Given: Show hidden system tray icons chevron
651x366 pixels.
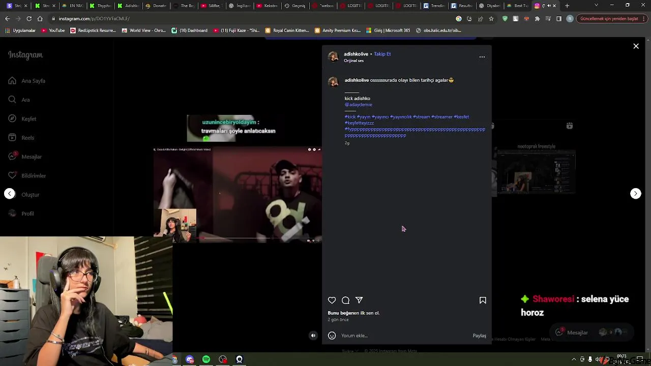Looking at the screenshot, I should [574, 359].
